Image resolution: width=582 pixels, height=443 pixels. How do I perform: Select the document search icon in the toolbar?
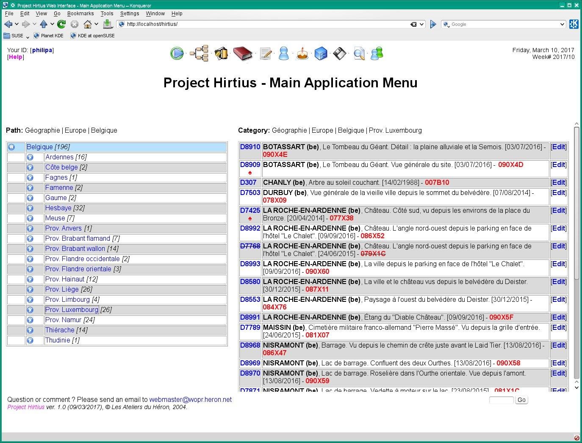tap(359, 53)
